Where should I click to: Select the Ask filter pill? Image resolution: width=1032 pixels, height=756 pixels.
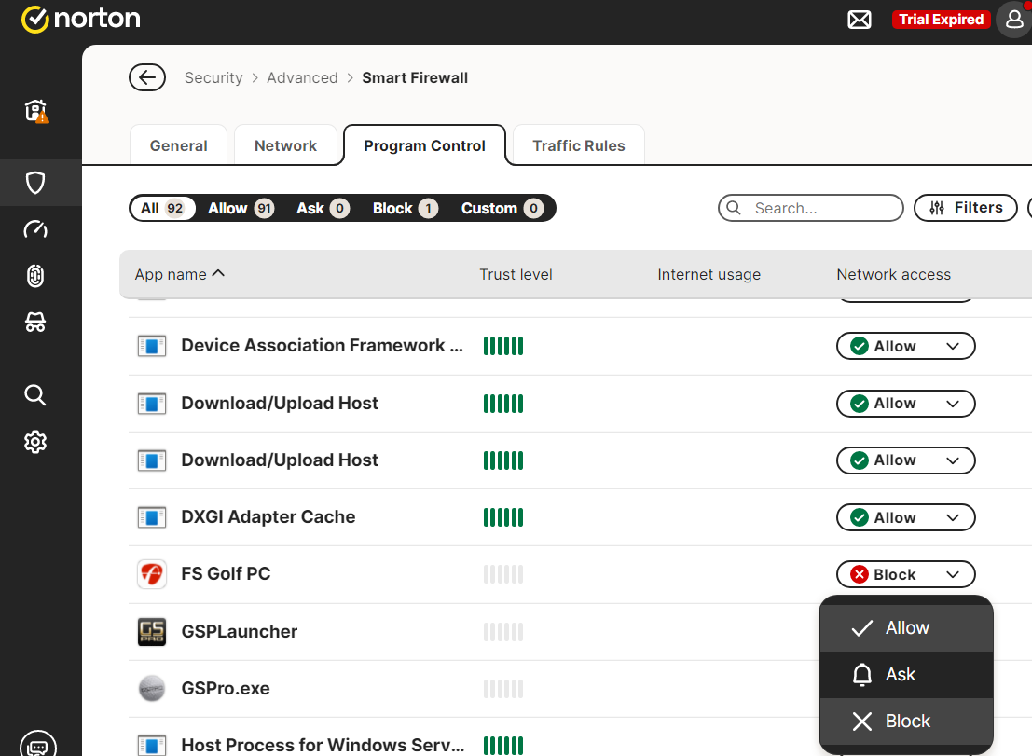coord(321,208)
